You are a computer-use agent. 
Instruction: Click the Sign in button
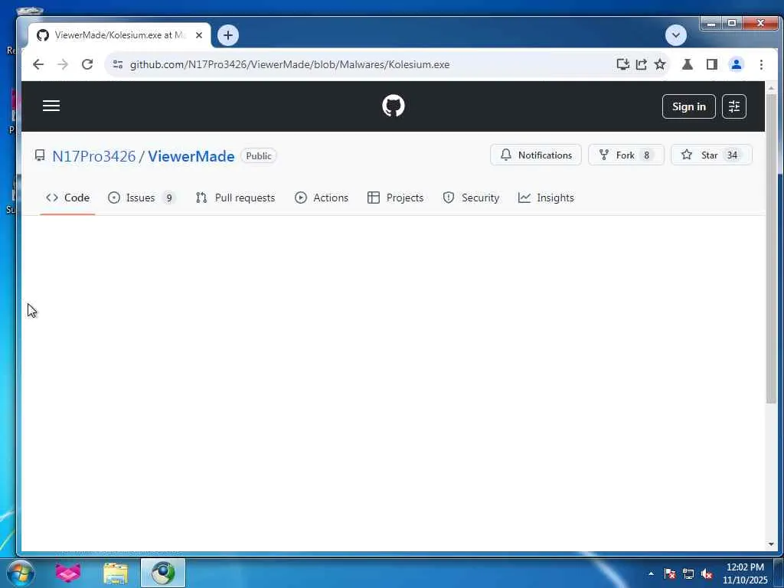pyautogui.click(x=688, y=106)
